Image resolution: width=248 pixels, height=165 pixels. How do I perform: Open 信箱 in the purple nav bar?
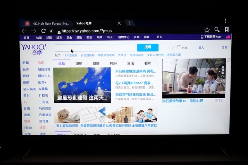tap(39, 38)
